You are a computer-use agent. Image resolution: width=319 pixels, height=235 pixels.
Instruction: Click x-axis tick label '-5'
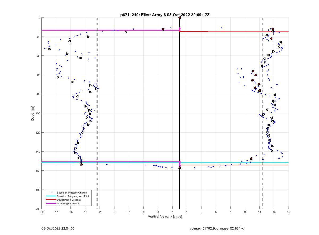(x=143, y=212)
